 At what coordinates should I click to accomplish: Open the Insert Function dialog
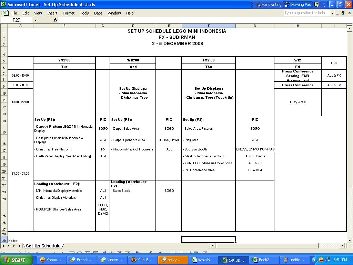55,20
